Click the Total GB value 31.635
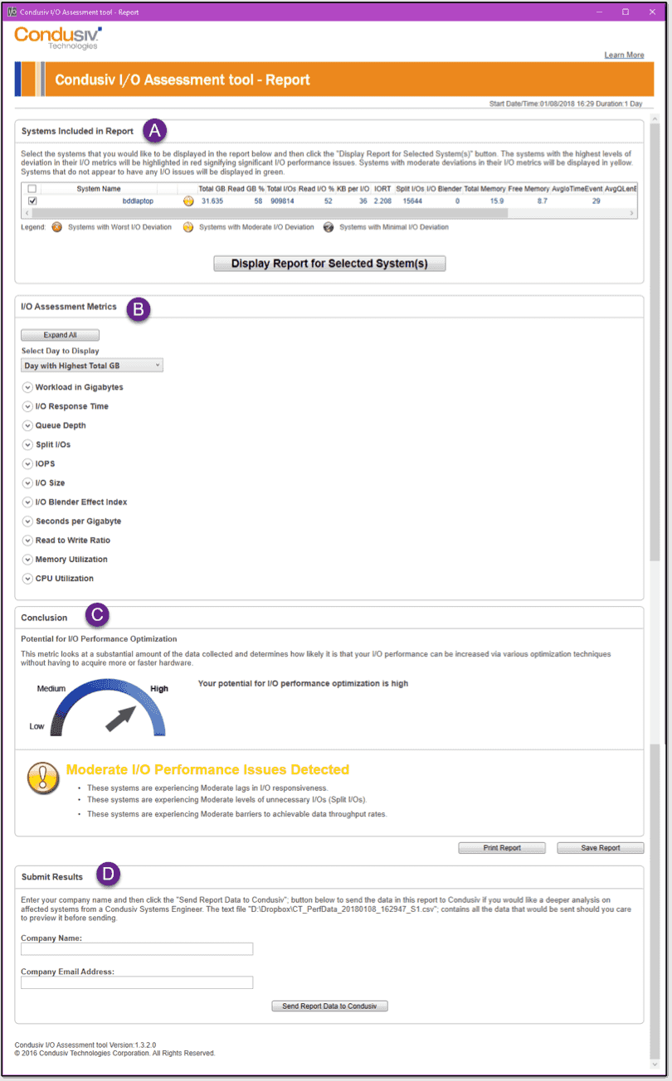The height and width of the screenshot is (1081, 672). pyautogui.click(x=212, y=201)
